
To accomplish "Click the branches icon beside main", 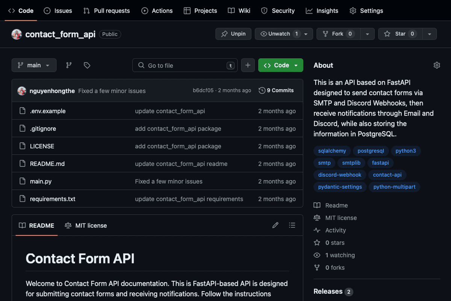I will coord(69,65).
